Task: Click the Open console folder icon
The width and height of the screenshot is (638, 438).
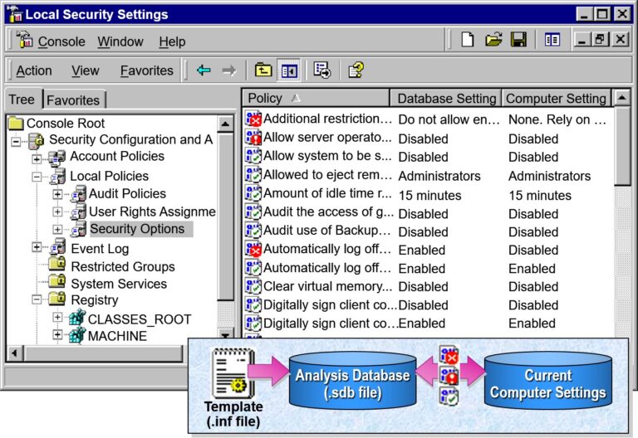Action: click(x=493, y=40)
